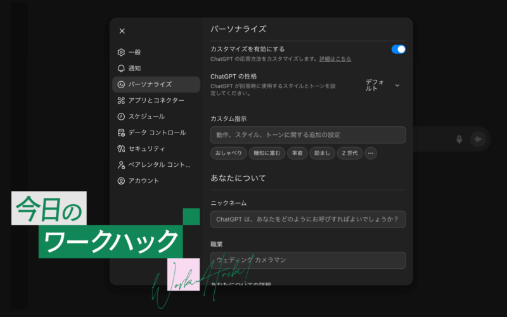The width and height of the screenshot is (507, 317).
Task: Click the カスタム指示 text field
Action: [307, 134]
